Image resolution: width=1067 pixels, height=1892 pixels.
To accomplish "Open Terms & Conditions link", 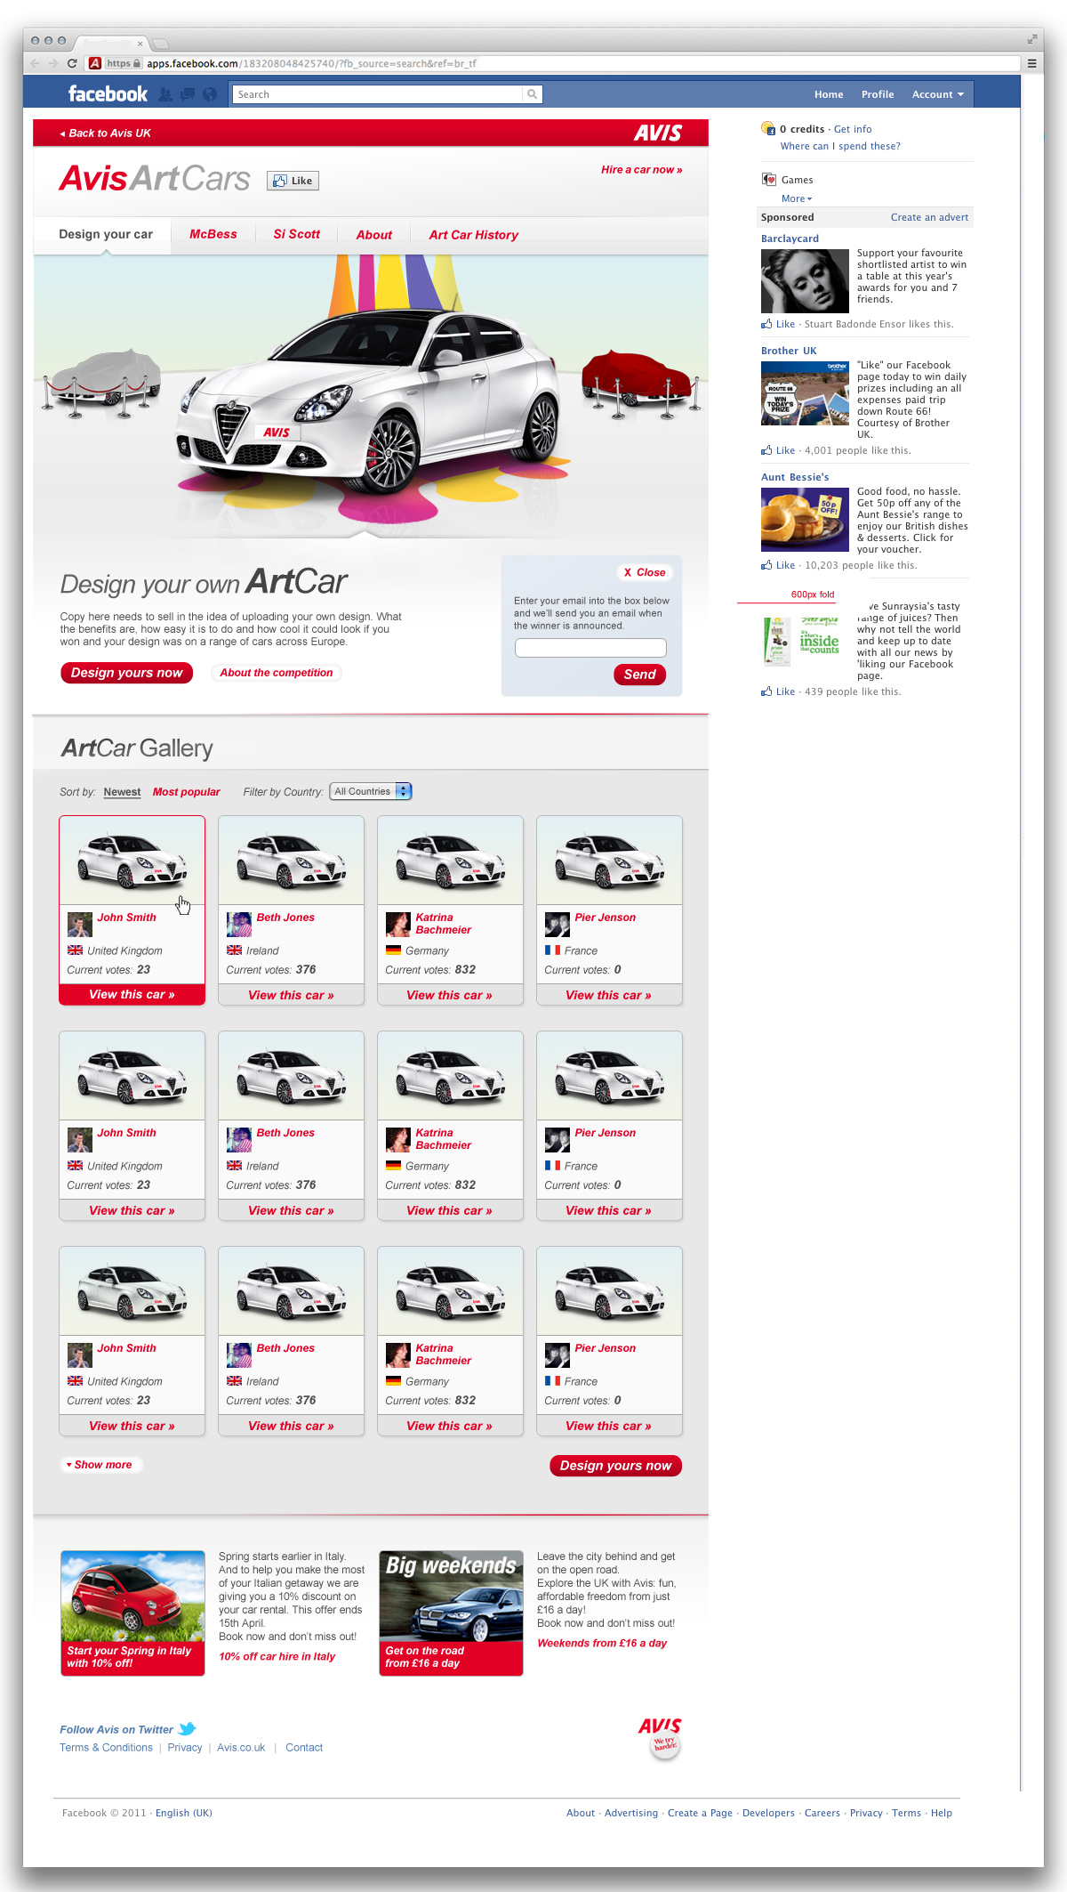I will [x=106, y=1748].
